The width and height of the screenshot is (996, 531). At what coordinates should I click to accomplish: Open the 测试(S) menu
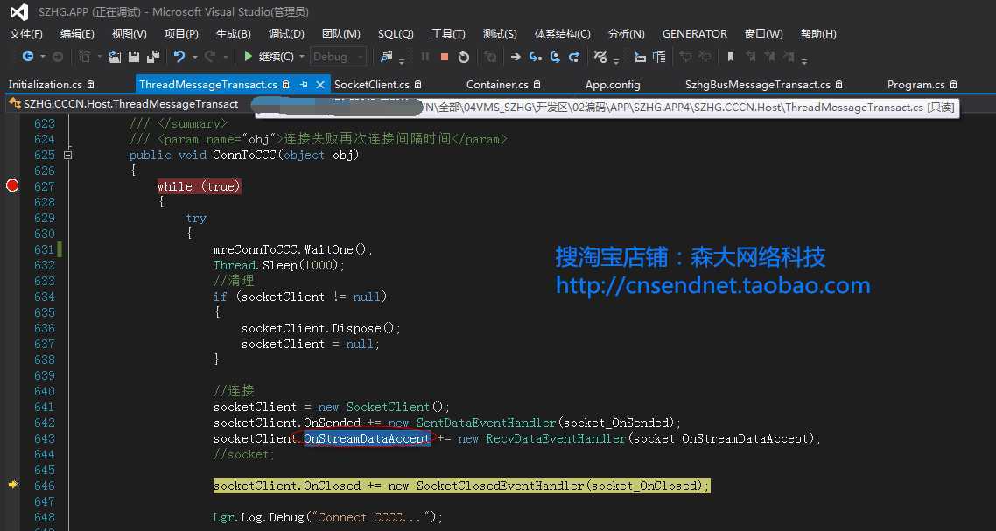pos(500,33)
